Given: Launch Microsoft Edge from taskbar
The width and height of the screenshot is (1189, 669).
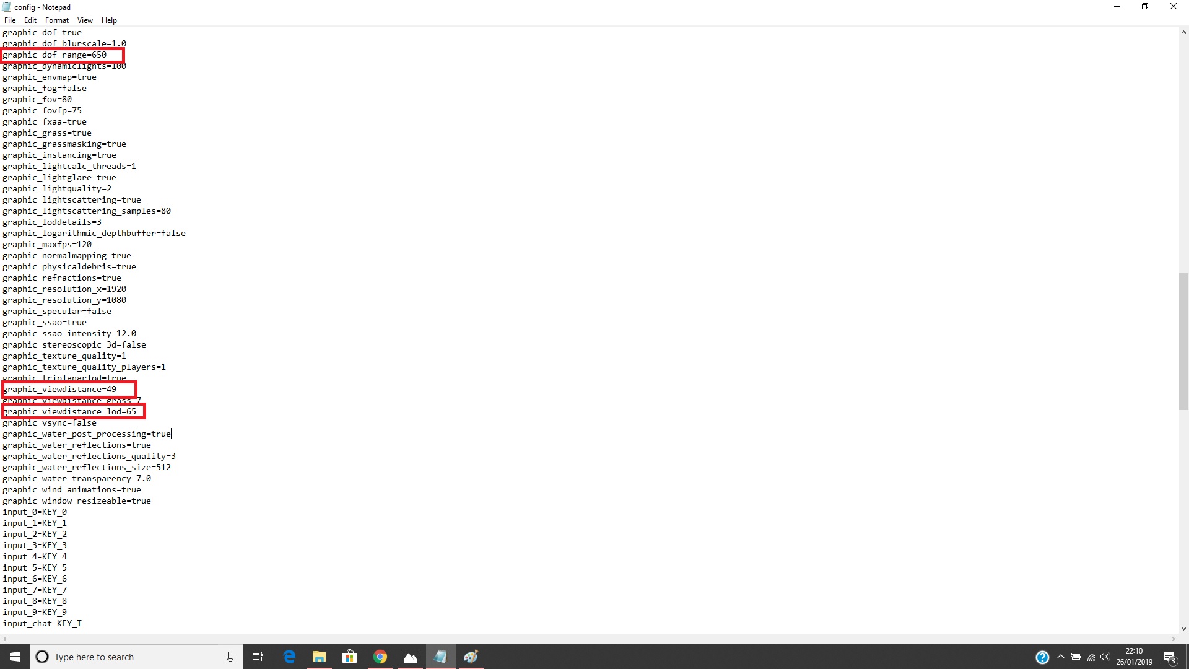Looking at the screenshot, I should [289, 657].
